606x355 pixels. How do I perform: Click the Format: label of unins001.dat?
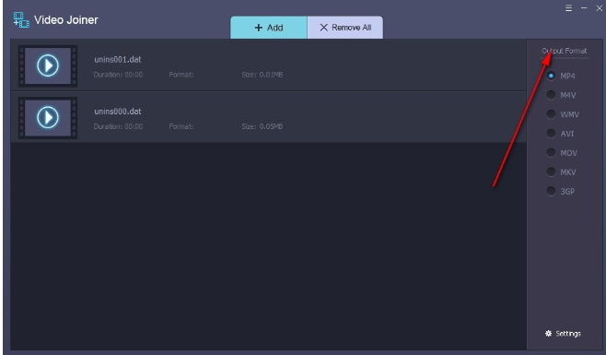(x=181, y=75)
